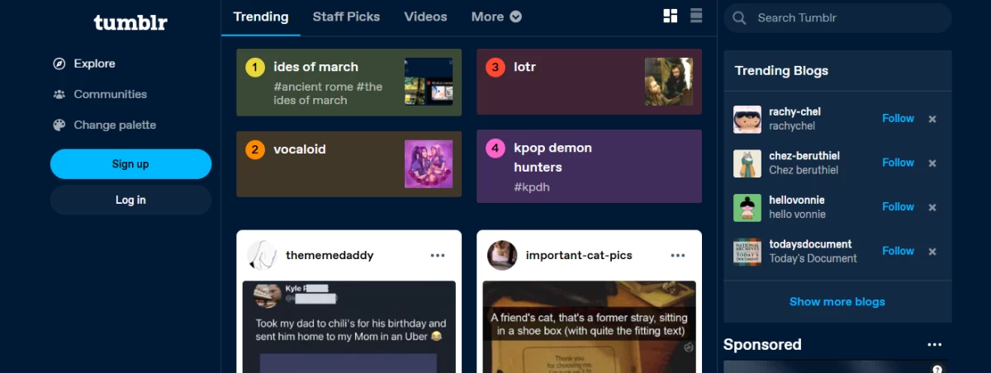Open the important-cat-pics blog name
This screenshot has height=373, width=991.
pyautogui.click(x=579, y=256)
